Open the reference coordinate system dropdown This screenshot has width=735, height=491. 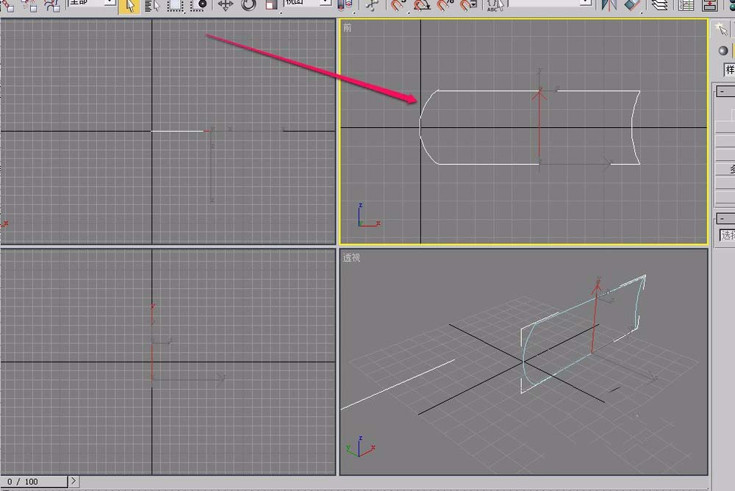325,4
